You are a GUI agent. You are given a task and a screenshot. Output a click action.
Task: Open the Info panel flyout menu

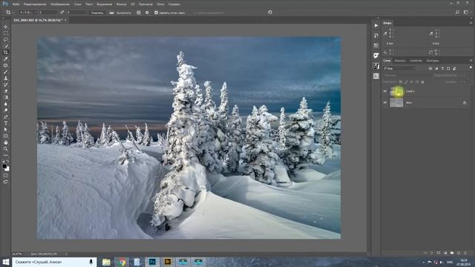click(x=471, y=23)
